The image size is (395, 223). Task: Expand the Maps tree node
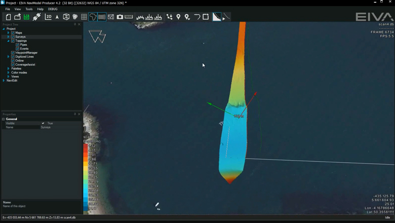coord(8,33)
